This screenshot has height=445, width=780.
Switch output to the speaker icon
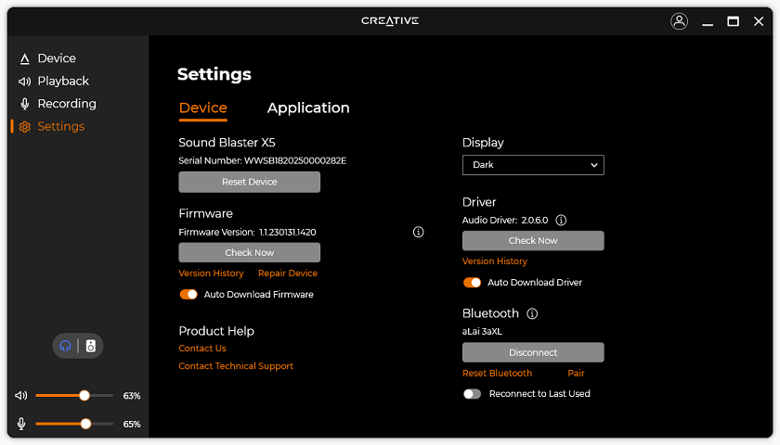click(x=90, y=346)
